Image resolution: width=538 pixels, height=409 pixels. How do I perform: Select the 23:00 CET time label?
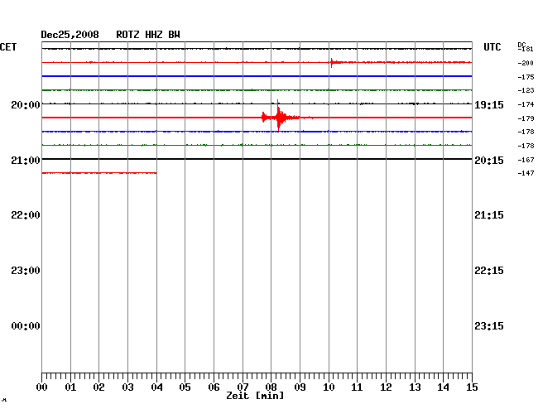tap(26, 271)
